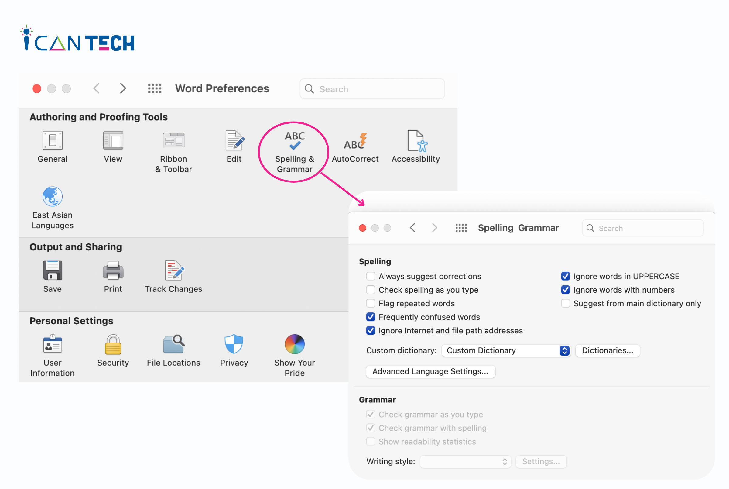Go back in Word Preferences window
The height and width of the screenshot is (489, 729).
(x=97, y=88)
